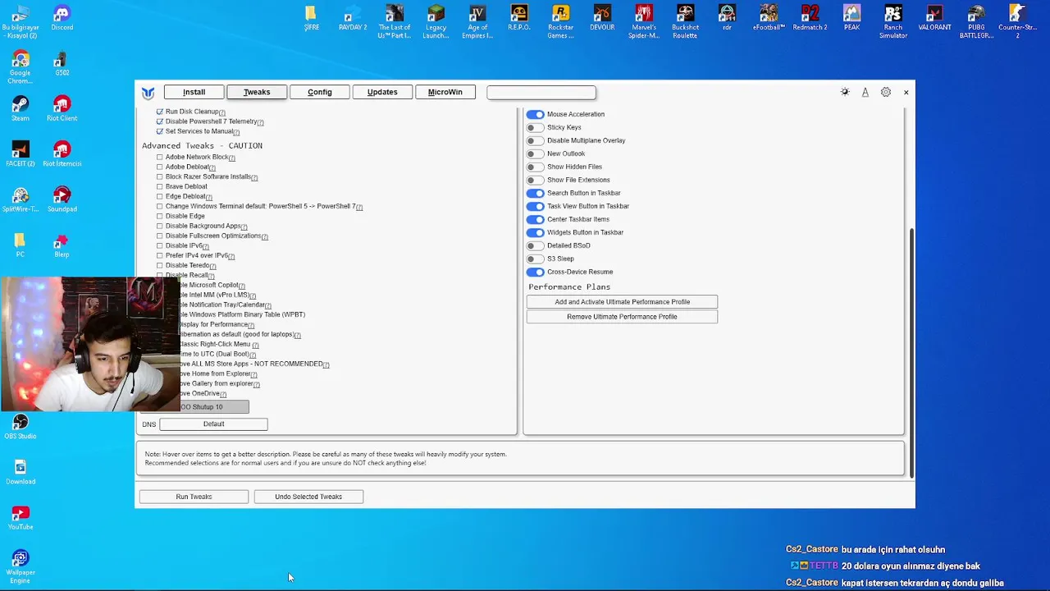The height and width of the screenshot is (591, 1050).
Task: Launch R.E.P.O. desktop shortcut
Action: [x=519, y=18]
